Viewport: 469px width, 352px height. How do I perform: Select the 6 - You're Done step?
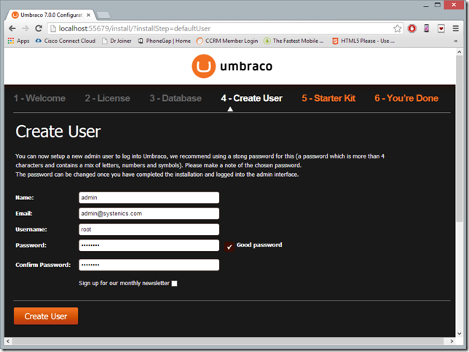(406, 98)
